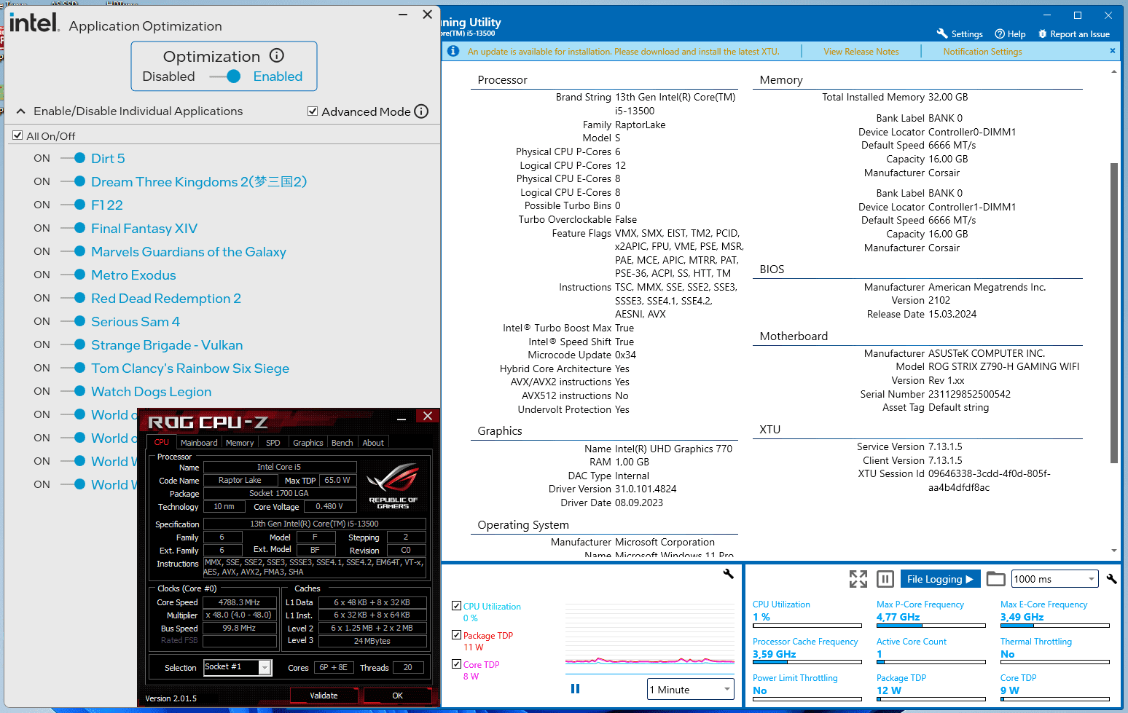
Task: Click Tom Clancy's Rainbow Six Siege entry
Action: pyautogui.click(x=190, y=368)
